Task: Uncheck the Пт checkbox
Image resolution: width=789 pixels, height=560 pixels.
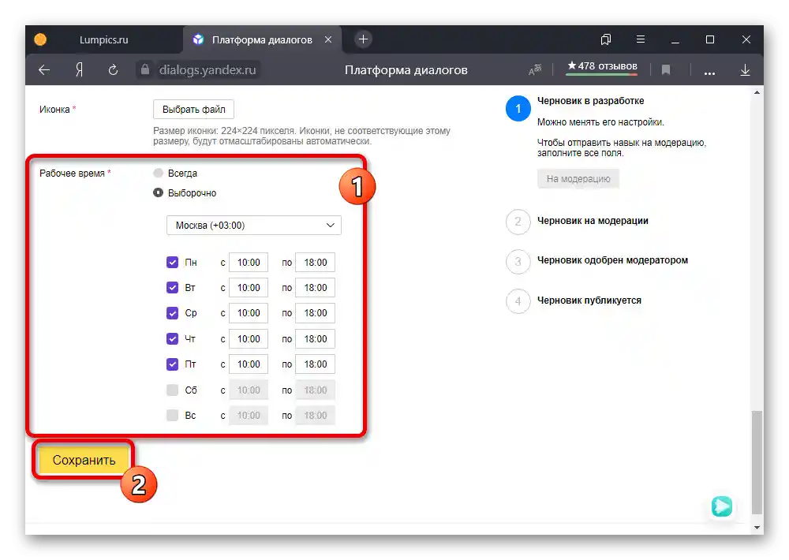Action: click(x=172, y=364)
